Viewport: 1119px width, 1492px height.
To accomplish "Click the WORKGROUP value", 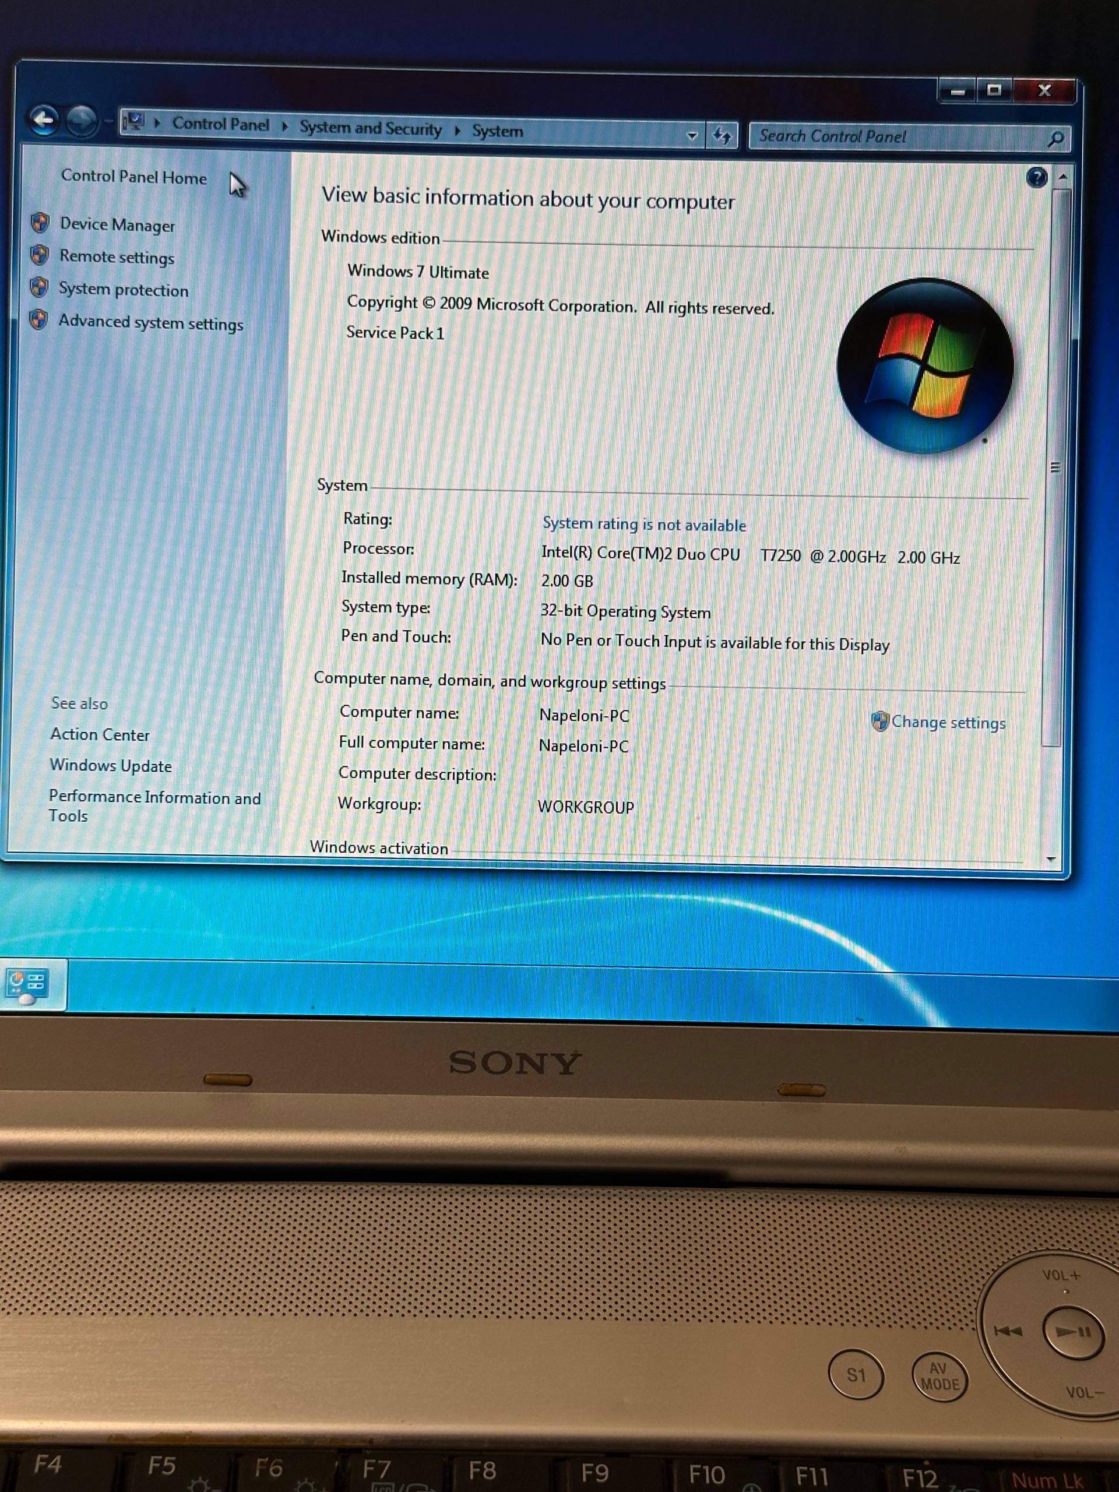I will (586, 807).
